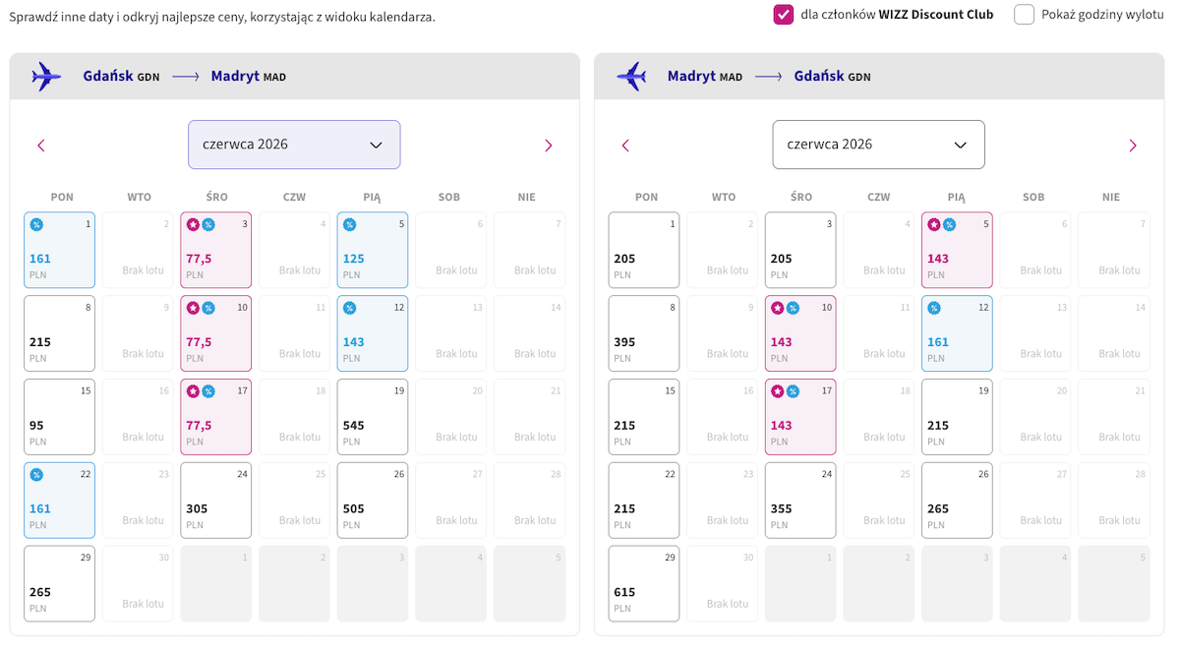The width and height of the screenshot is (1180, 650).
Task: Pick June 24 return flight for 355 PLN
Action: tap(800, 501)
